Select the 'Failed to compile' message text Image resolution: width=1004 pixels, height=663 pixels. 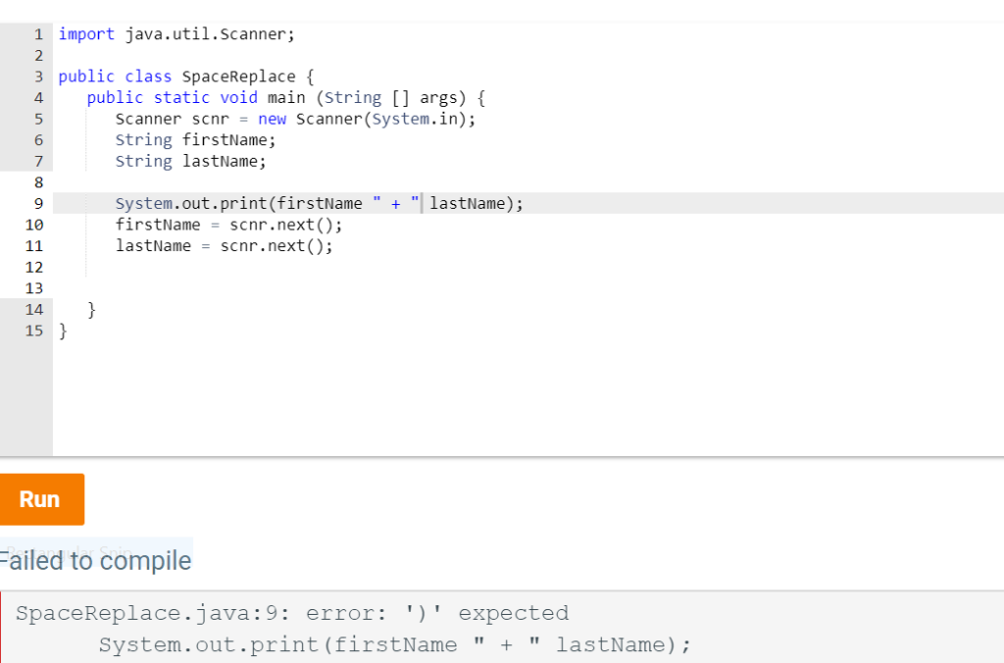pos(95,560)
